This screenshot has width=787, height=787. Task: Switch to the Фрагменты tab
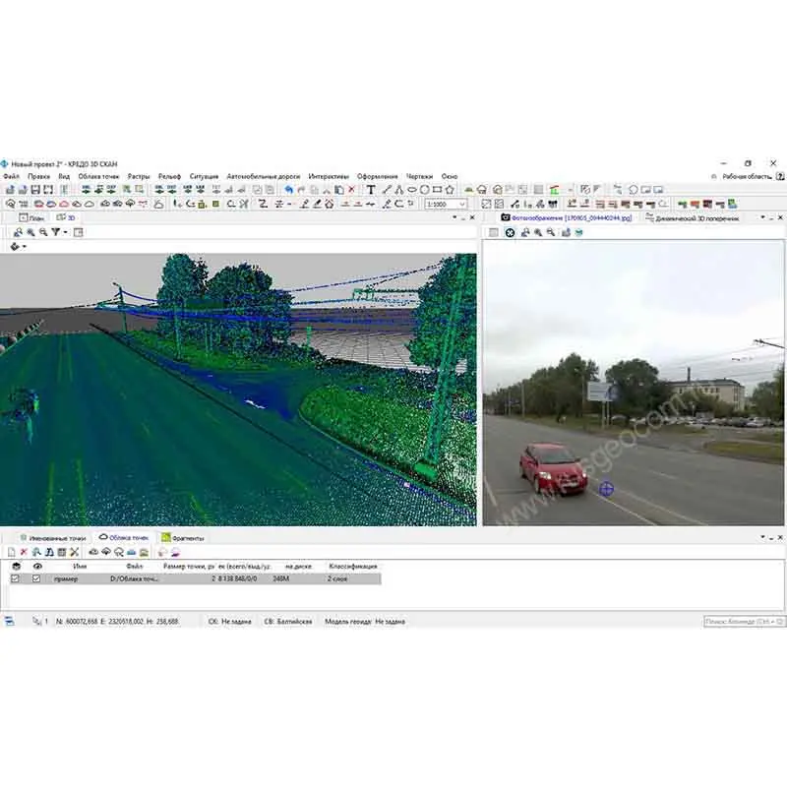tap(187, 538)
